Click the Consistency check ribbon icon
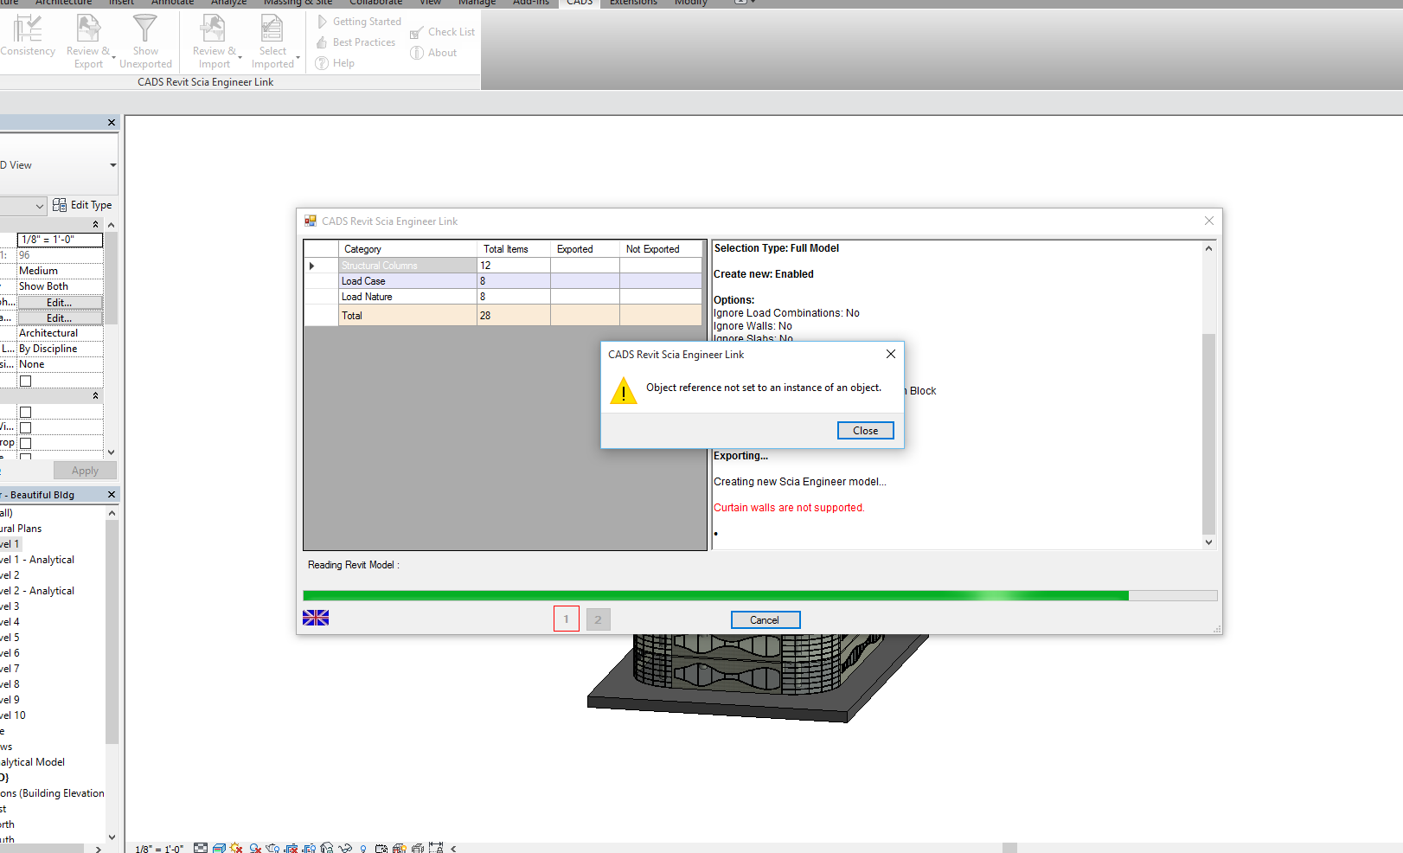1403x853 pixels. click(27, 29)
